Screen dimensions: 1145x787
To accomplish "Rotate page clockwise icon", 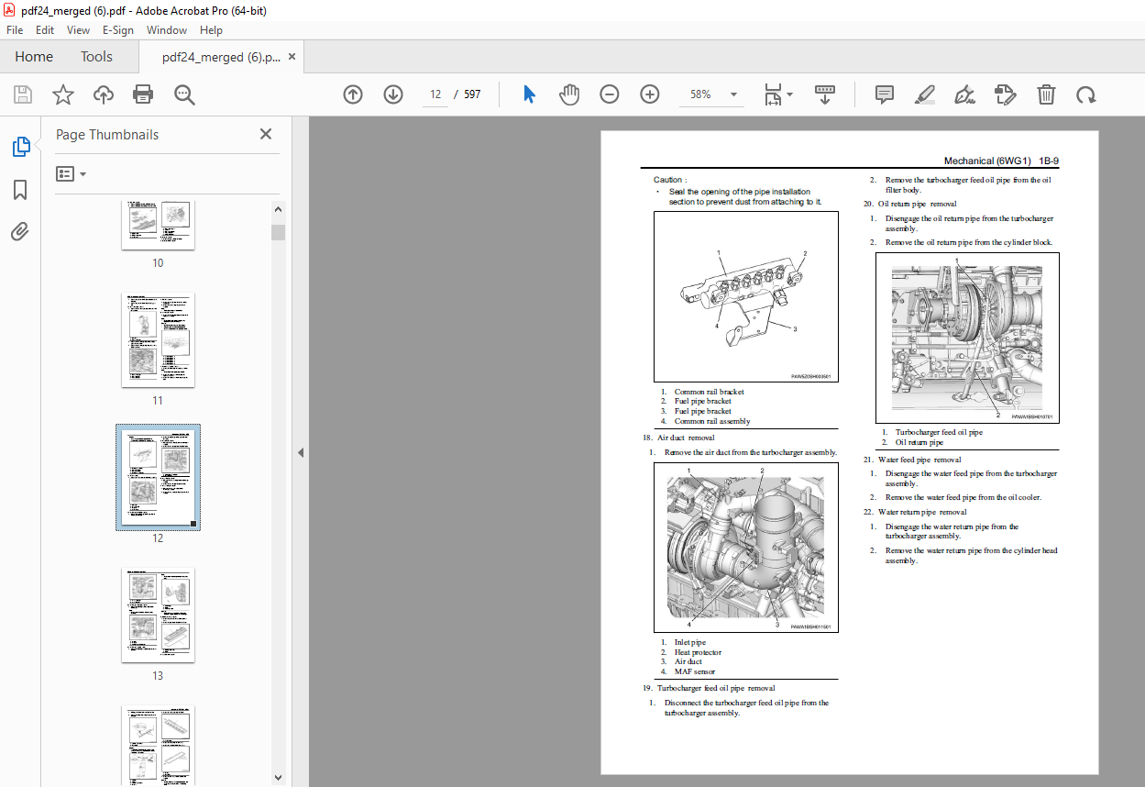I will click(1086, 94).
